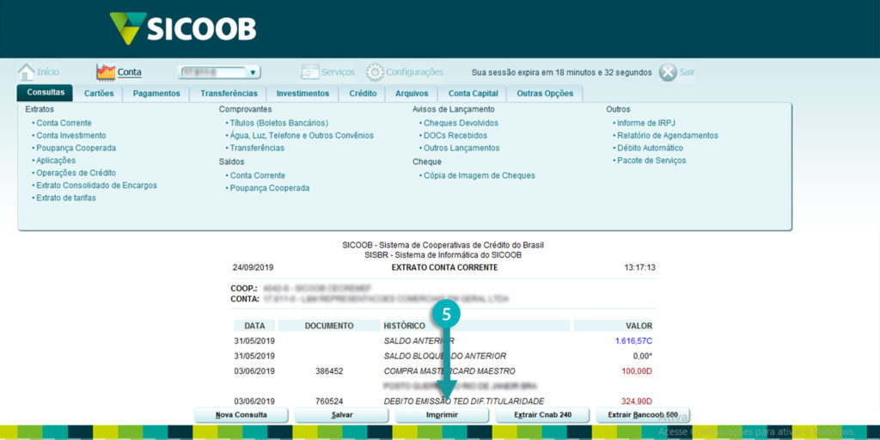Open the Outras Opções tab
The height and width of the screenshot is (440, 880).
(545, 94)
